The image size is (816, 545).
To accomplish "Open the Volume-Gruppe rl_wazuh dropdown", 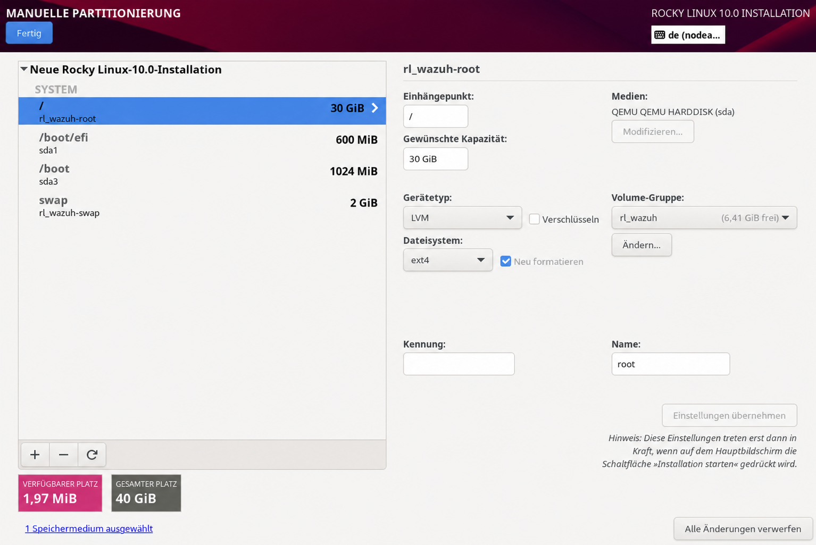I will 704,217.
